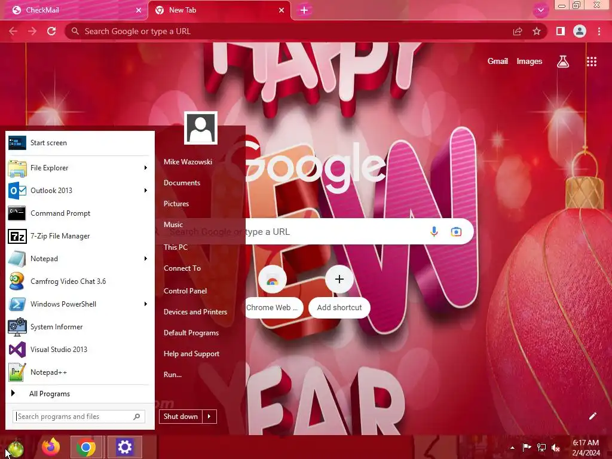Open the Gmail link
Viewport: 612px width, 459px height.
[x=497, y=62]
